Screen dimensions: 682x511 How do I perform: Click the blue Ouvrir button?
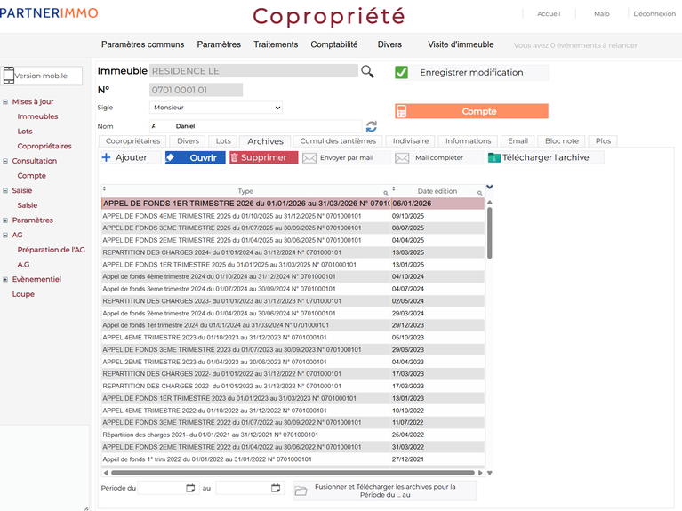[x=196, y=157]
